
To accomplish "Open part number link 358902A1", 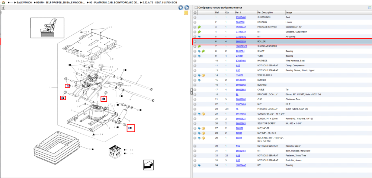I will [x=241, y=27].
